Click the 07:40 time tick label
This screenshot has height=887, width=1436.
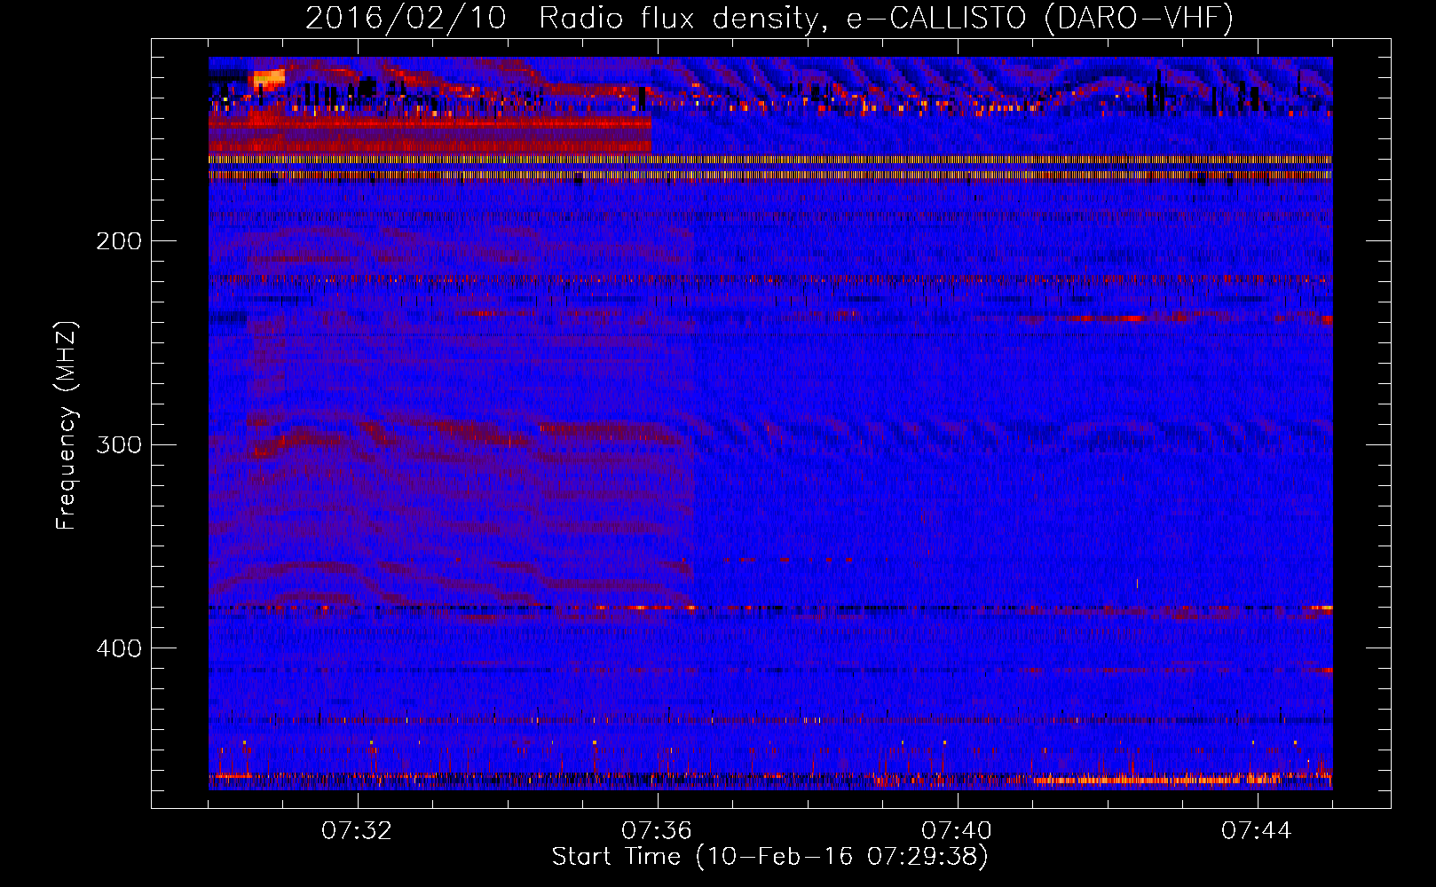[957, 831]
